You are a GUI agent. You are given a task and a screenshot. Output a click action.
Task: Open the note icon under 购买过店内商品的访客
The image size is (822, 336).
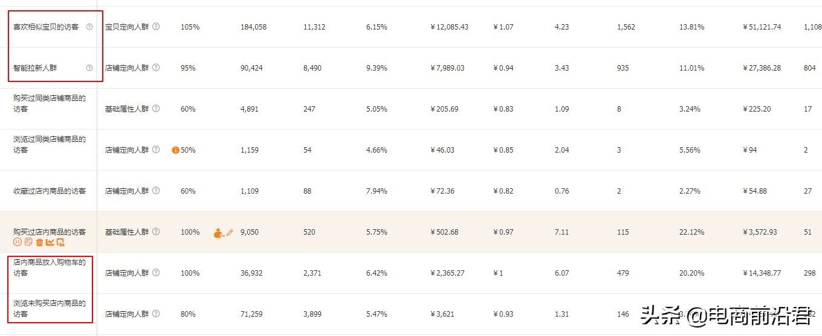click(x=28, y=242)
